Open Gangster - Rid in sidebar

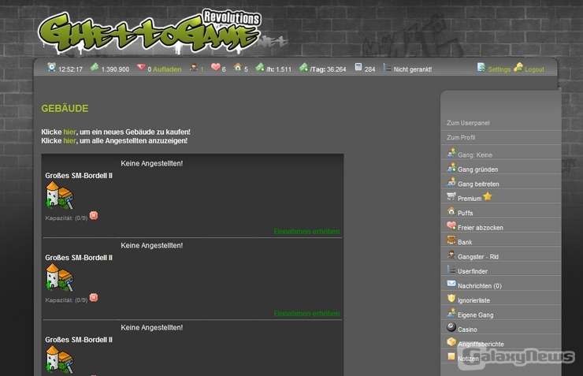[x=478, y=257]
